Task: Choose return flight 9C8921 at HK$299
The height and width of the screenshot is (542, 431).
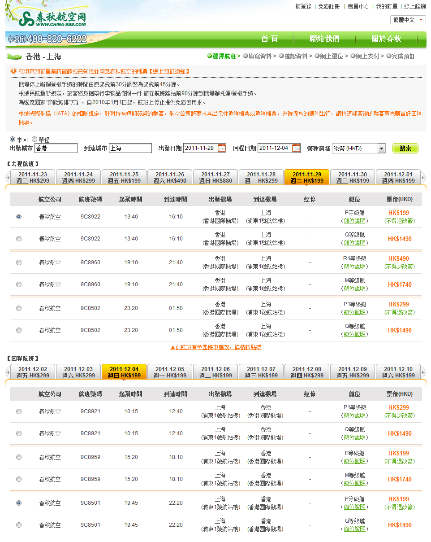Action: tap(19, 411)
